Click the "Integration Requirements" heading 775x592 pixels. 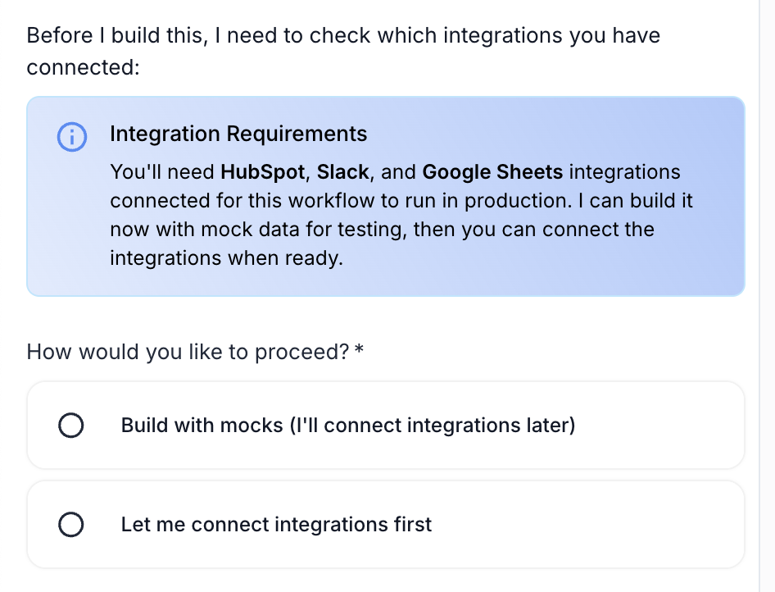[x=238, y=134]
